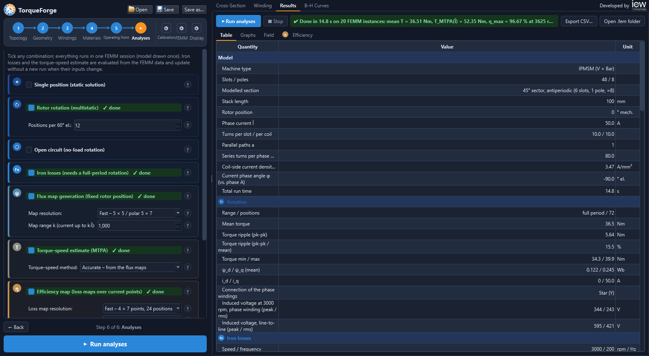649x356 pixels.
Task: Uncheck Rotor rotation (multistatic) analysis
Action: [x=31, y=108]
